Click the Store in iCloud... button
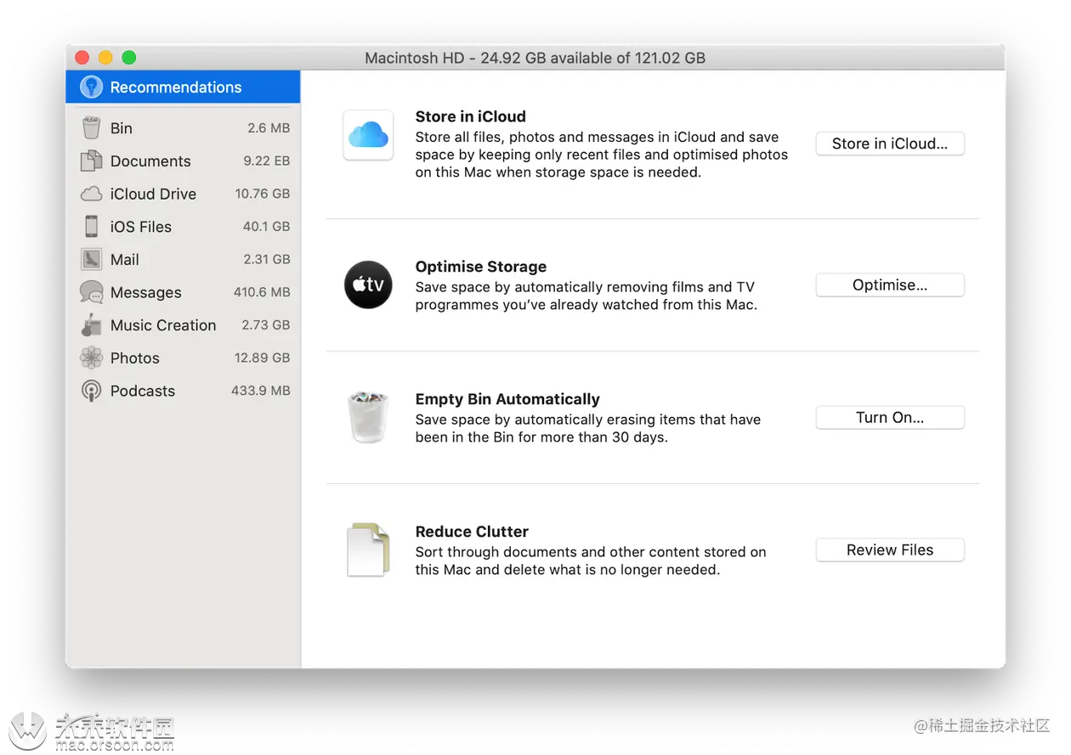The image size is (1071, 755). 890,144
